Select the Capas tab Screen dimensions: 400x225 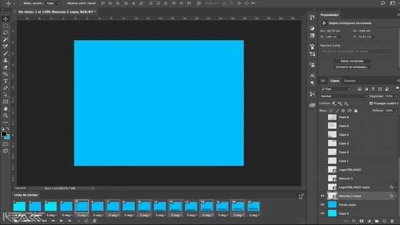click(335, 81)
